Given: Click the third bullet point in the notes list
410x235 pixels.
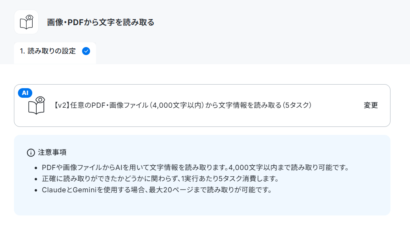Looking at the screenshot, I should (x=36, y=190).
